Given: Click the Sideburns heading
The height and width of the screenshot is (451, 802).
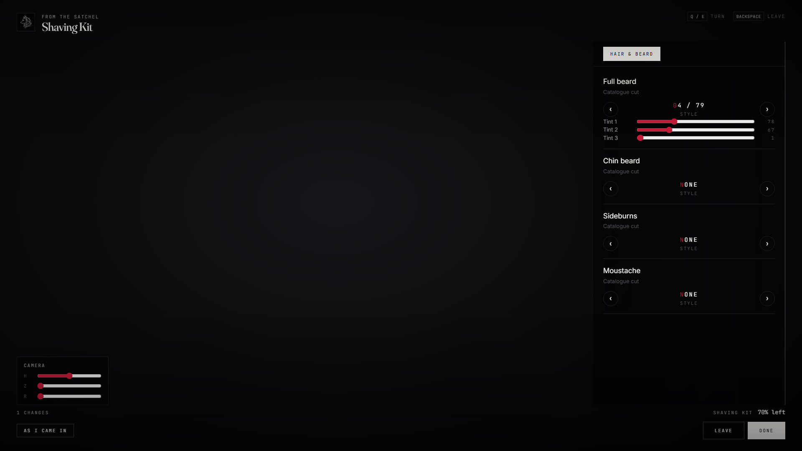Looking at the screenshot, I should click(x=620, y=216).
